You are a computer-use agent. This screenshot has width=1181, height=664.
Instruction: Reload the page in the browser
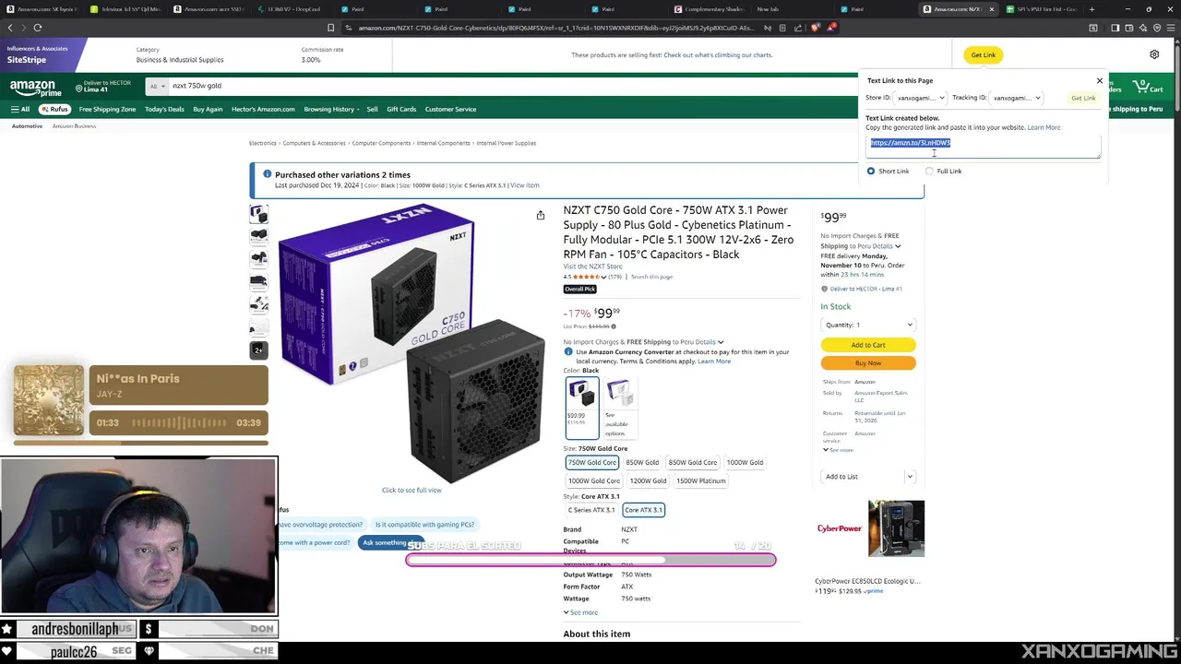coord(38,28)
